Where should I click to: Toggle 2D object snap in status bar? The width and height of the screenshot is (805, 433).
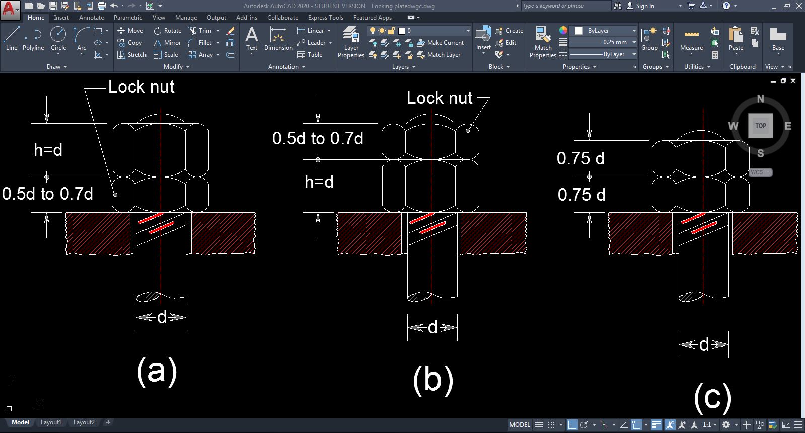[636, 425]
